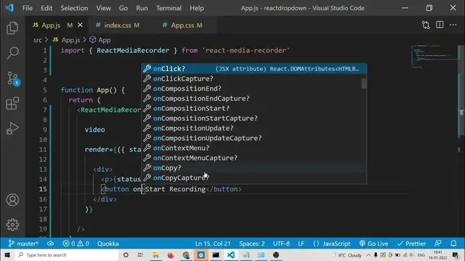Select onCompositionUpdate? suggestion
This screenshot has width=465, height=261.
[254, 128]
